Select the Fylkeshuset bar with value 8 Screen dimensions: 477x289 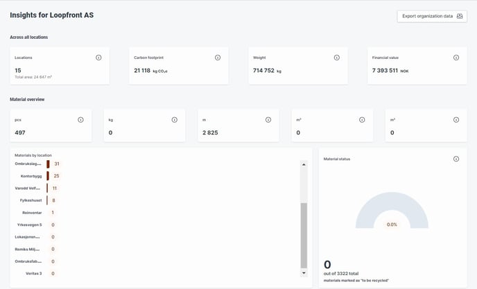pos(47,200)
